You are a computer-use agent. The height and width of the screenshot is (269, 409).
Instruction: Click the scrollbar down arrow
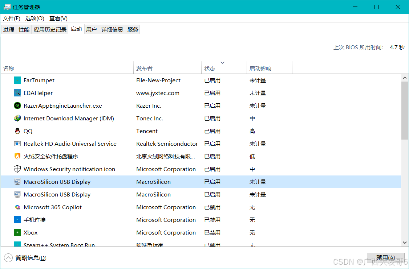405,243
